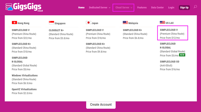
Task: Open the Data Center menu item
Action: tap(157, 7)
